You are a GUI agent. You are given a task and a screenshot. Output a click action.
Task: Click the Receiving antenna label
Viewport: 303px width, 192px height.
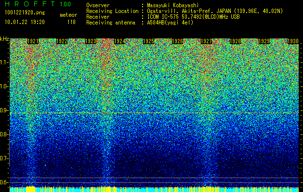111,23
